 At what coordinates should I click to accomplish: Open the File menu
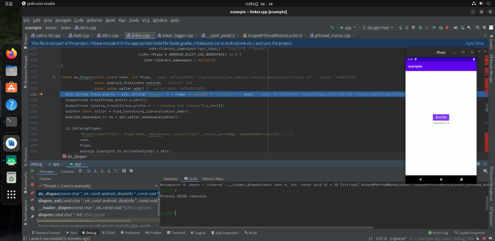pos(27,20)
